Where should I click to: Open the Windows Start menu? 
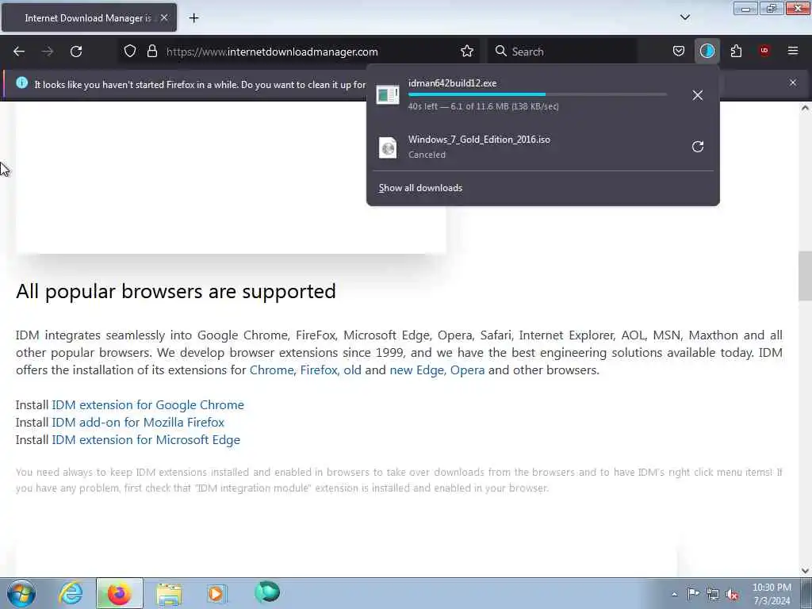coord(21,593)
